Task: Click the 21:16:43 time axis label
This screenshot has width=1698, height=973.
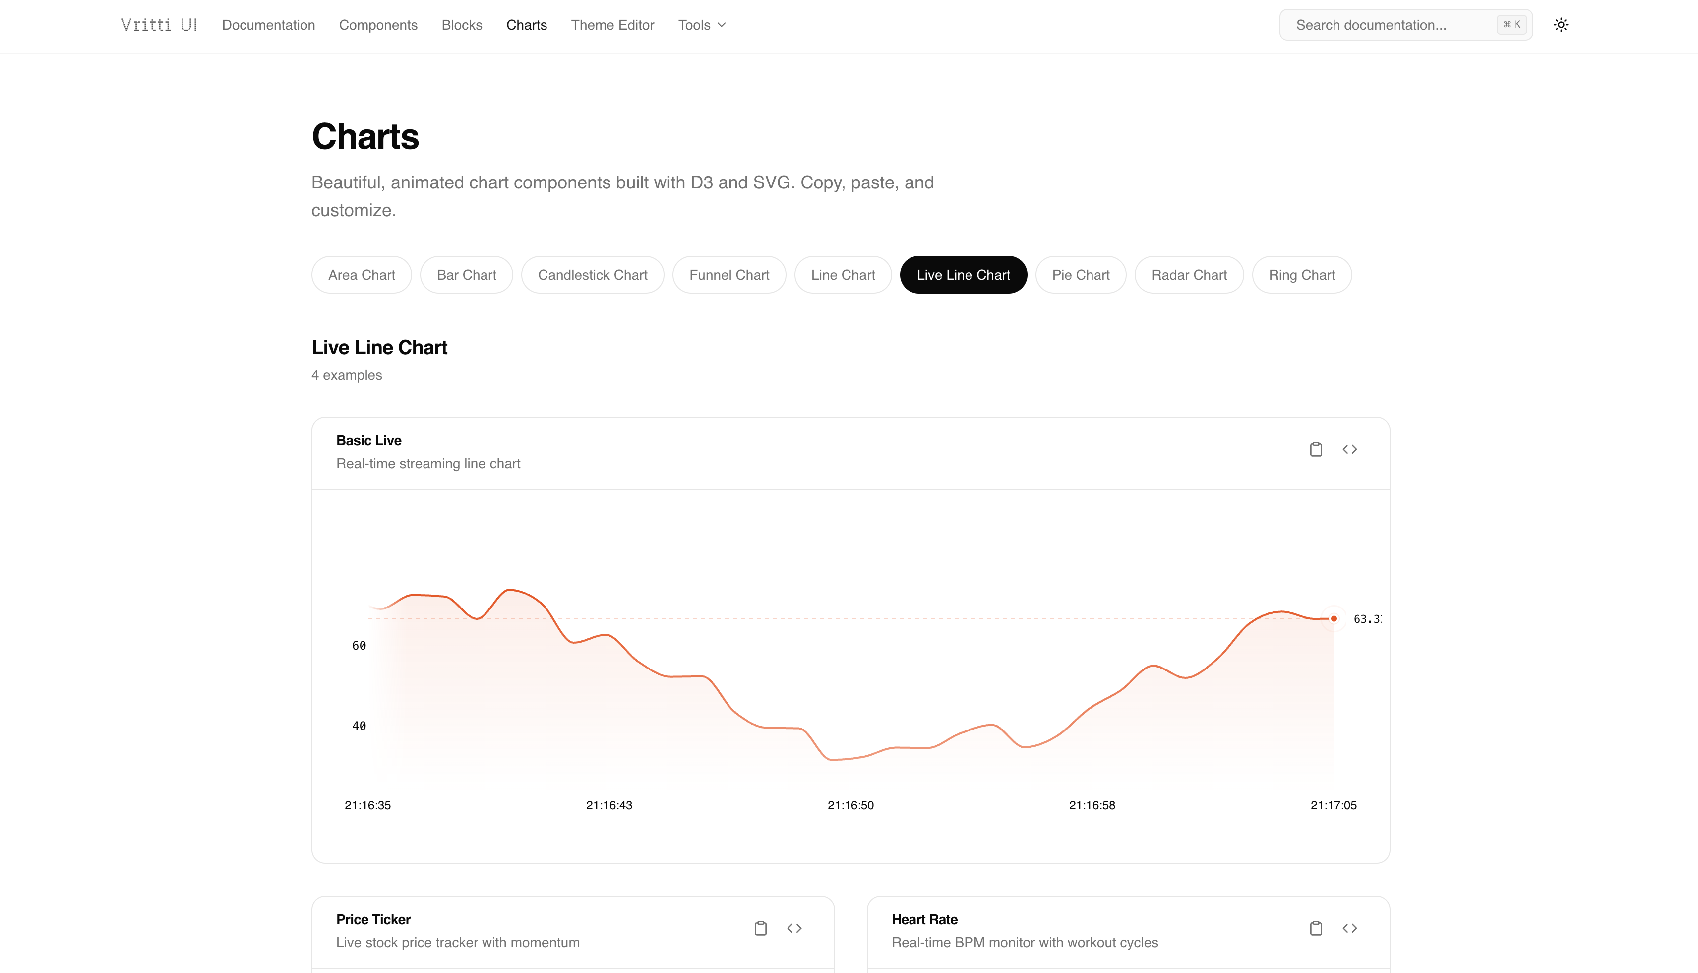Action: pyautogui.click(x=609, y=805)
